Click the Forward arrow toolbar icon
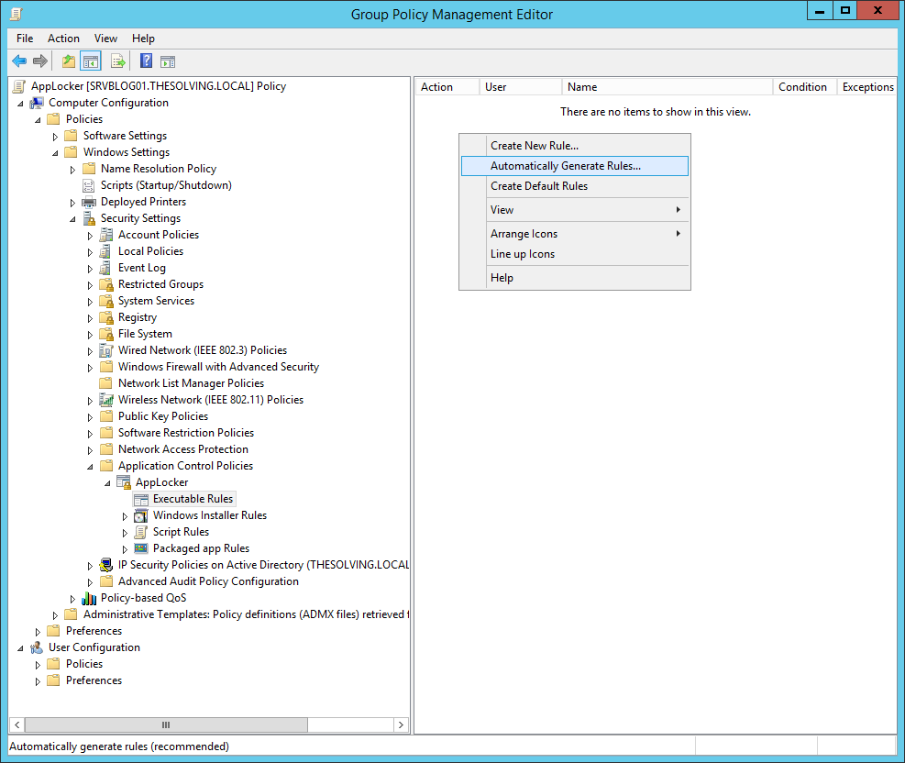 pyautogui.click(x=40, y=61)
